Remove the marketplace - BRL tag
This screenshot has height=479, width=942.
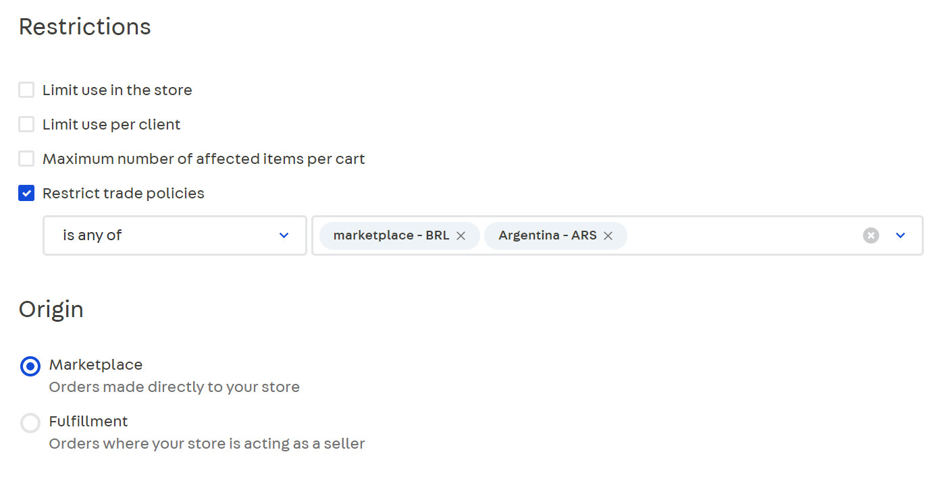461,235
